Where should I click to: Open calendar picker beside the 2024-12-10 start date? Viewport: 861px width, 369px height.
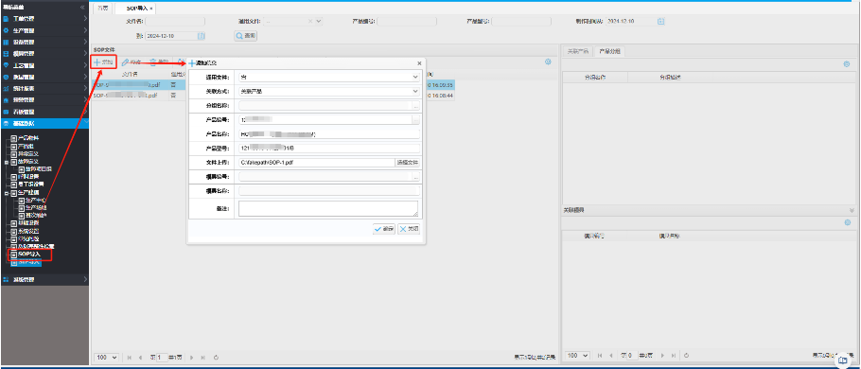click(201, 36)
